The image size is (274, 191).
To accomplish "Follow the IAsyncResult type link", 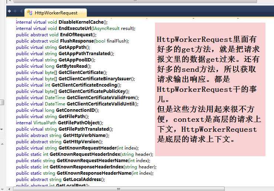I will [x=106, y=29].
